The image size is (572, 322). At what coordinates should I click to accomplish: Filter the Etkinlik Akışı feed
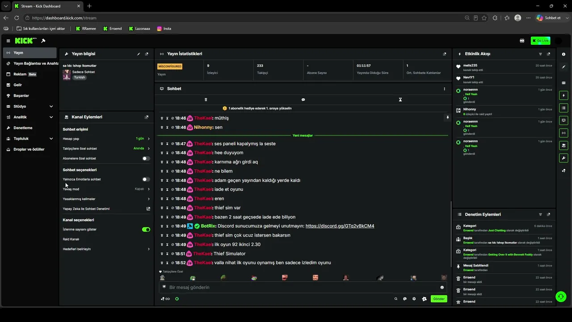(540, 54)
